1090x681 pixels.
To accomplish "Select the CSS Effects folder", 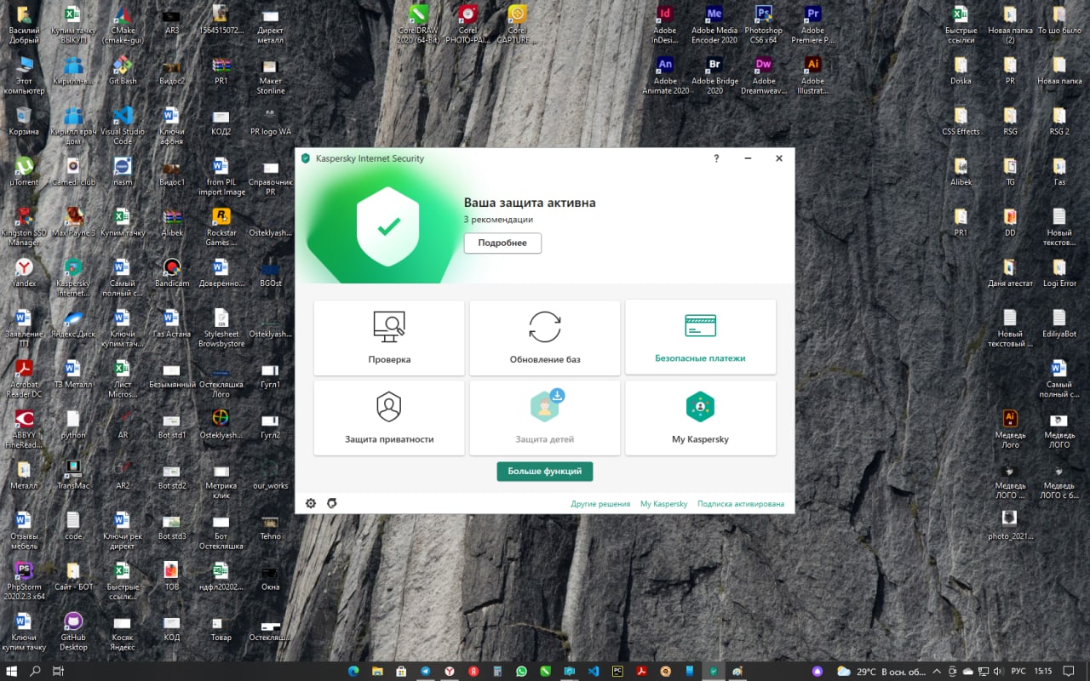I will point(961,120).
